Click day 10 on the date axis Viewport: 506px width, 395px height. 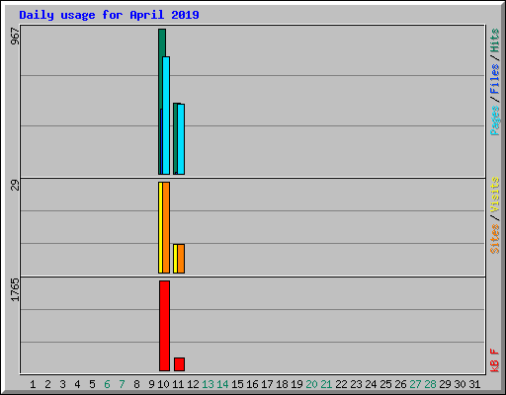163,384
